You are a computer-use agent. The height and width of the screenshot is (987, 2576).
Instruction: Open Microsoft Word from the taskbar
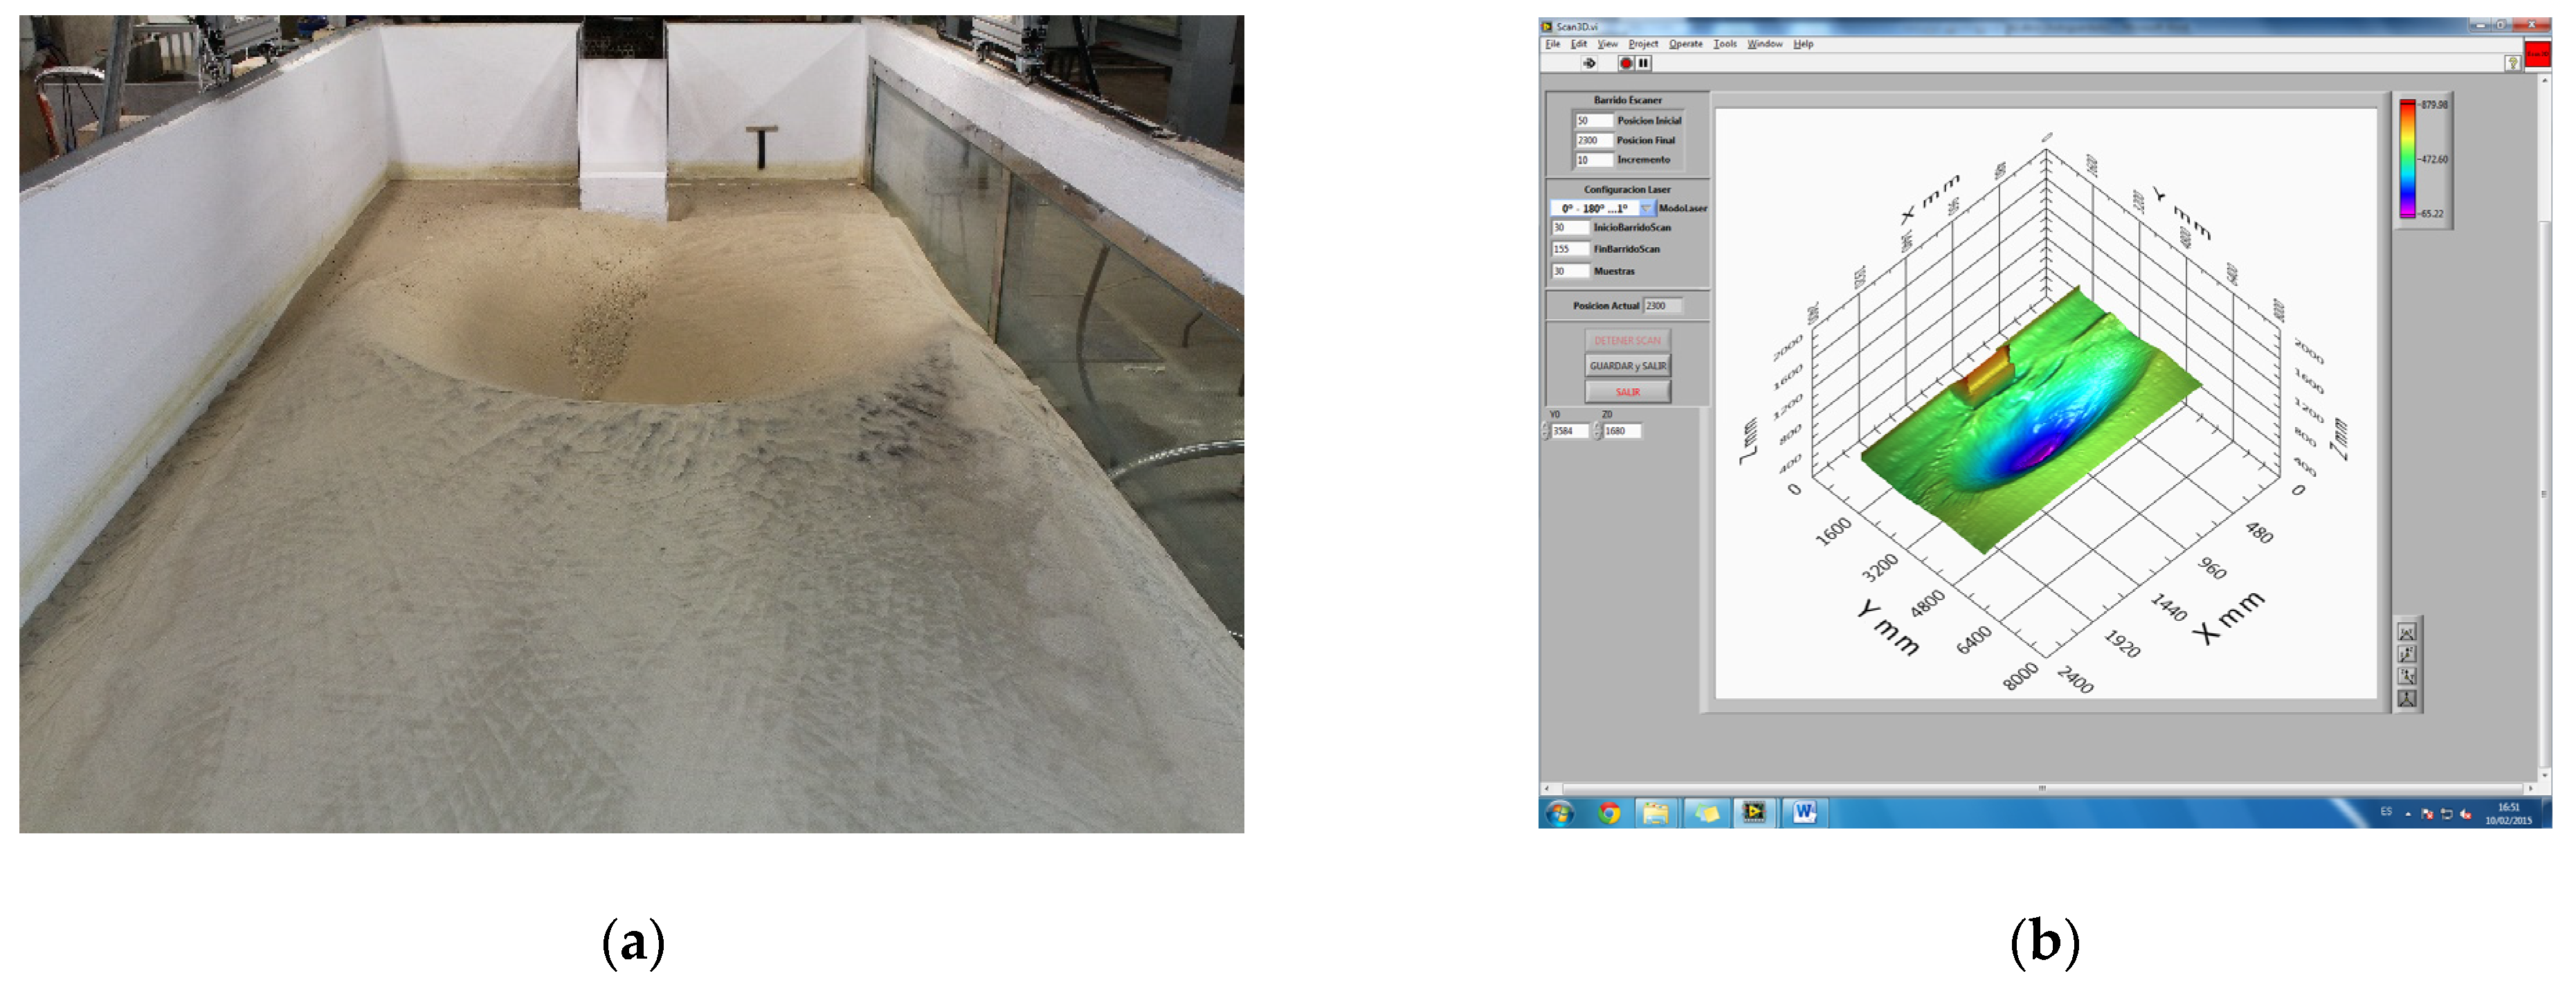click(1804, 813)
